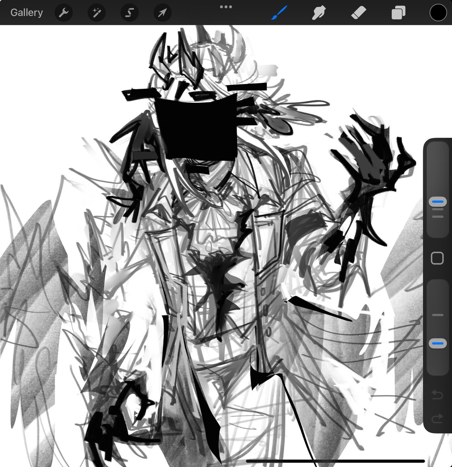Tap the three-dot menu at the top center
Viewport: 452px width, 467px height.
226,7
